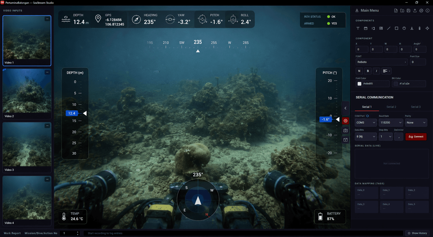433x237 pixels.
Task: Add a Line component
Action: 389,28
